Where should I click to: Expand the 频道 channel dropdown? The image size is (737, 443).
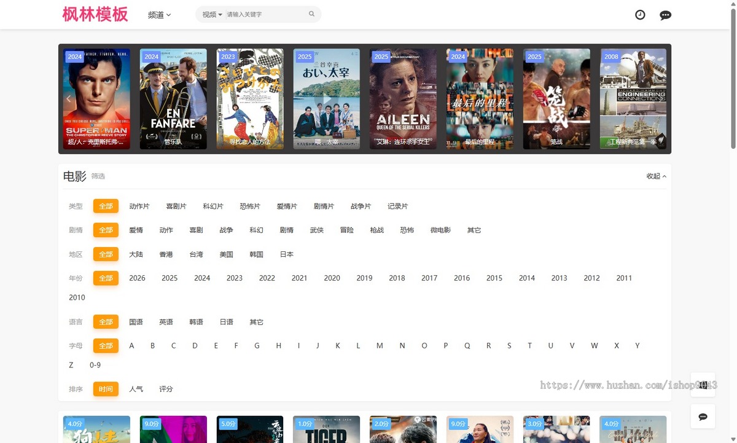(x=160, y=15)
